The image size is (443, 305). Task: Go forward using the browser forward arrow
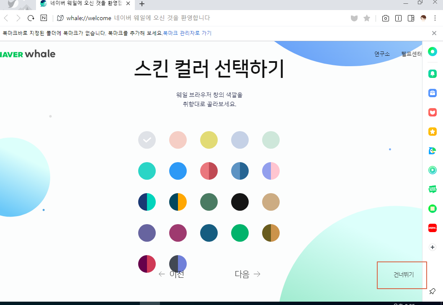click(18, 18)
